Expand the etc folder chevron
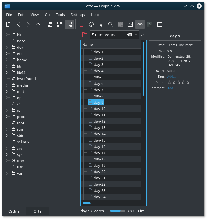The height and width of the screenshot is (220, 208). point(7,54)
